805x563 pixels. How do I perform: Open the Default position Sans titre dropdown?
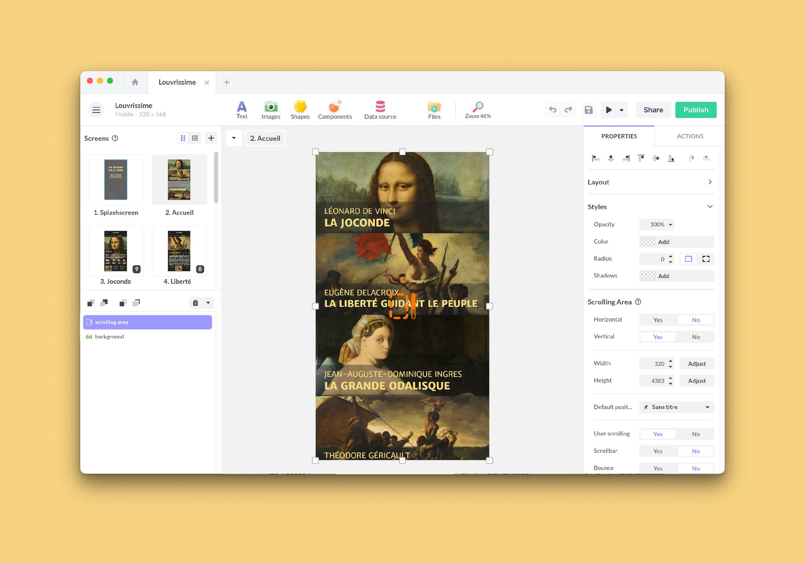pos(676,407)
